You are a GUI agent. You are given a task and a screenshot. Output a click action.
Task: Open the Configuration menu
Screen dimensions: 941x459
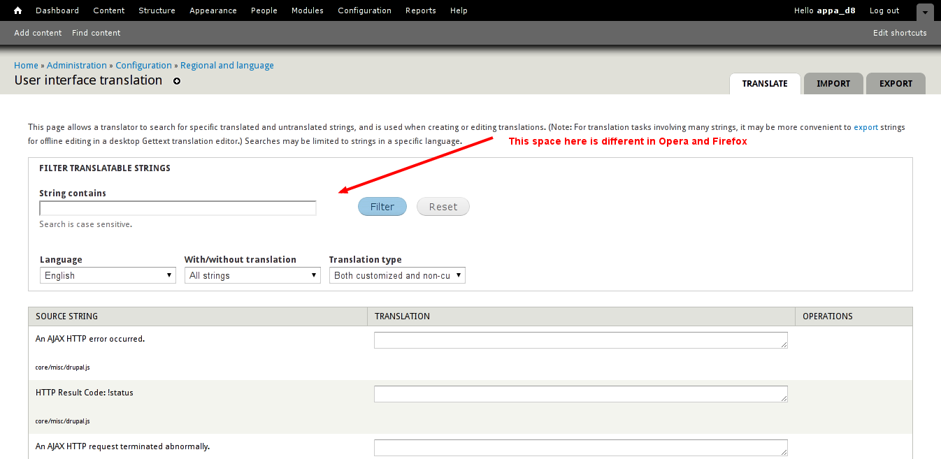click(x=364, y=10)
